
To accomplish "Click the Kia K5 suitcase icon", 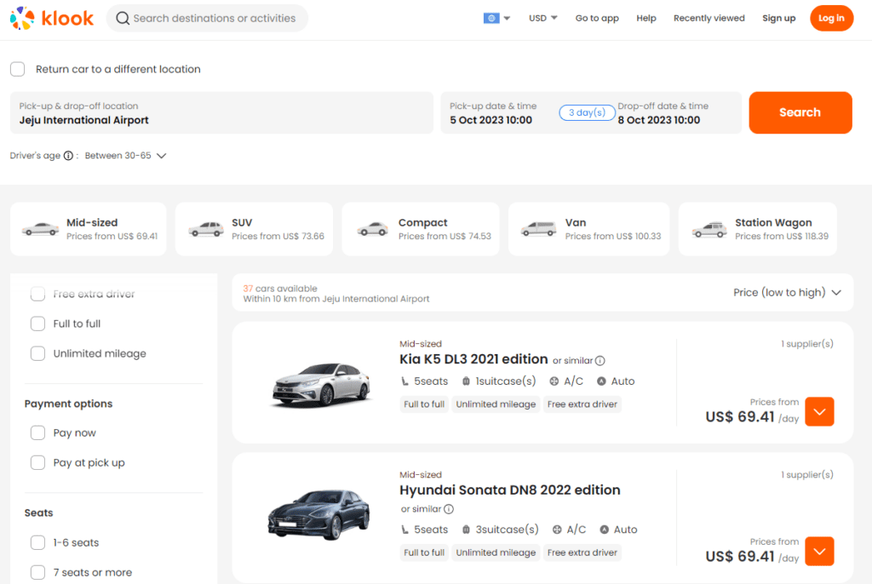I will (466, 381).
